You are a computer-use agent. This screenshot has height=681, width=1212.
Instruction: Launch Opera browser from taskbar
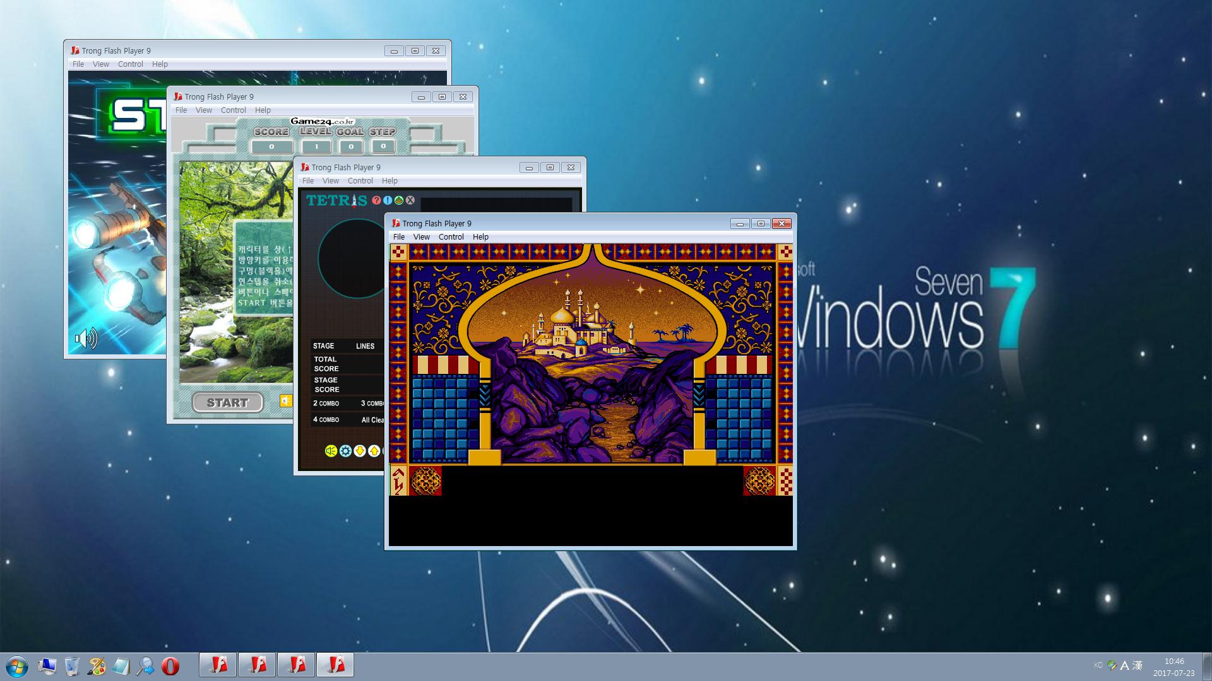click(170, 666)
